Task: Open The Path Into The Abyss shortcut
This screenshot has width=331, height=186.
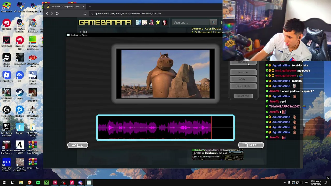Action: coord(6,147)
